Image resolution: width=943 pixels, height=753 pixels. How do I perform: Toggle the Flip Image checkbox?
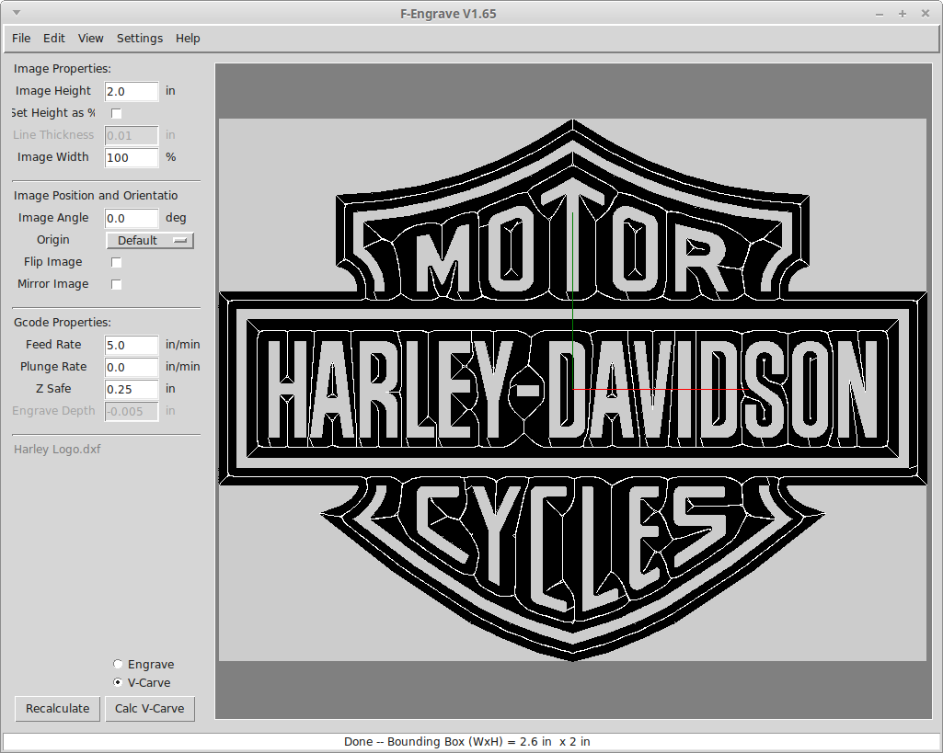pos(117,263)
